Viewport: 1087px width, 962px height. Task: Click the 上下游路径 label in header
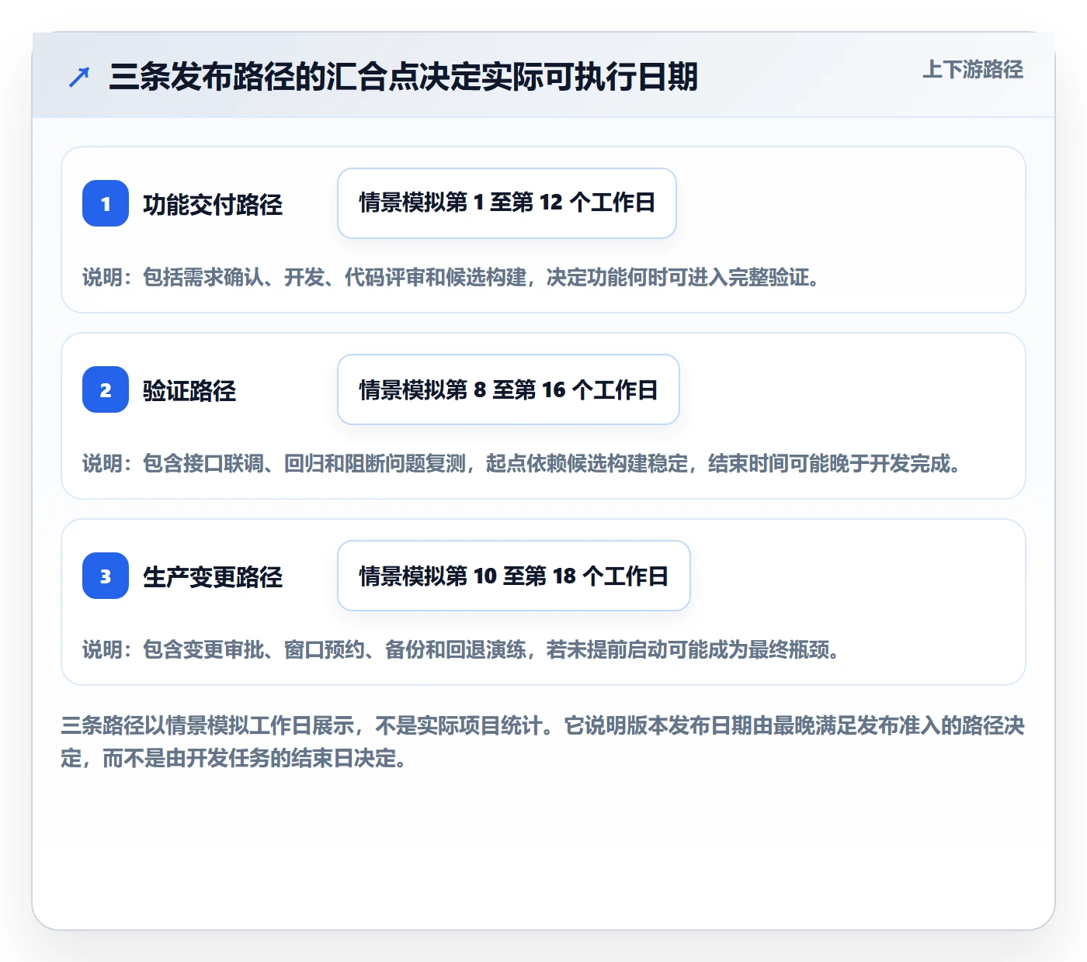(973, 70)
